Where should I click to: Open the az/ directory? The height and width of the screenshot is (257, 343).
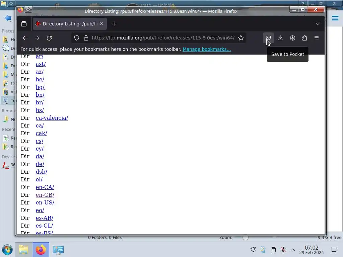pyautogui.click(x=40, y=72)
